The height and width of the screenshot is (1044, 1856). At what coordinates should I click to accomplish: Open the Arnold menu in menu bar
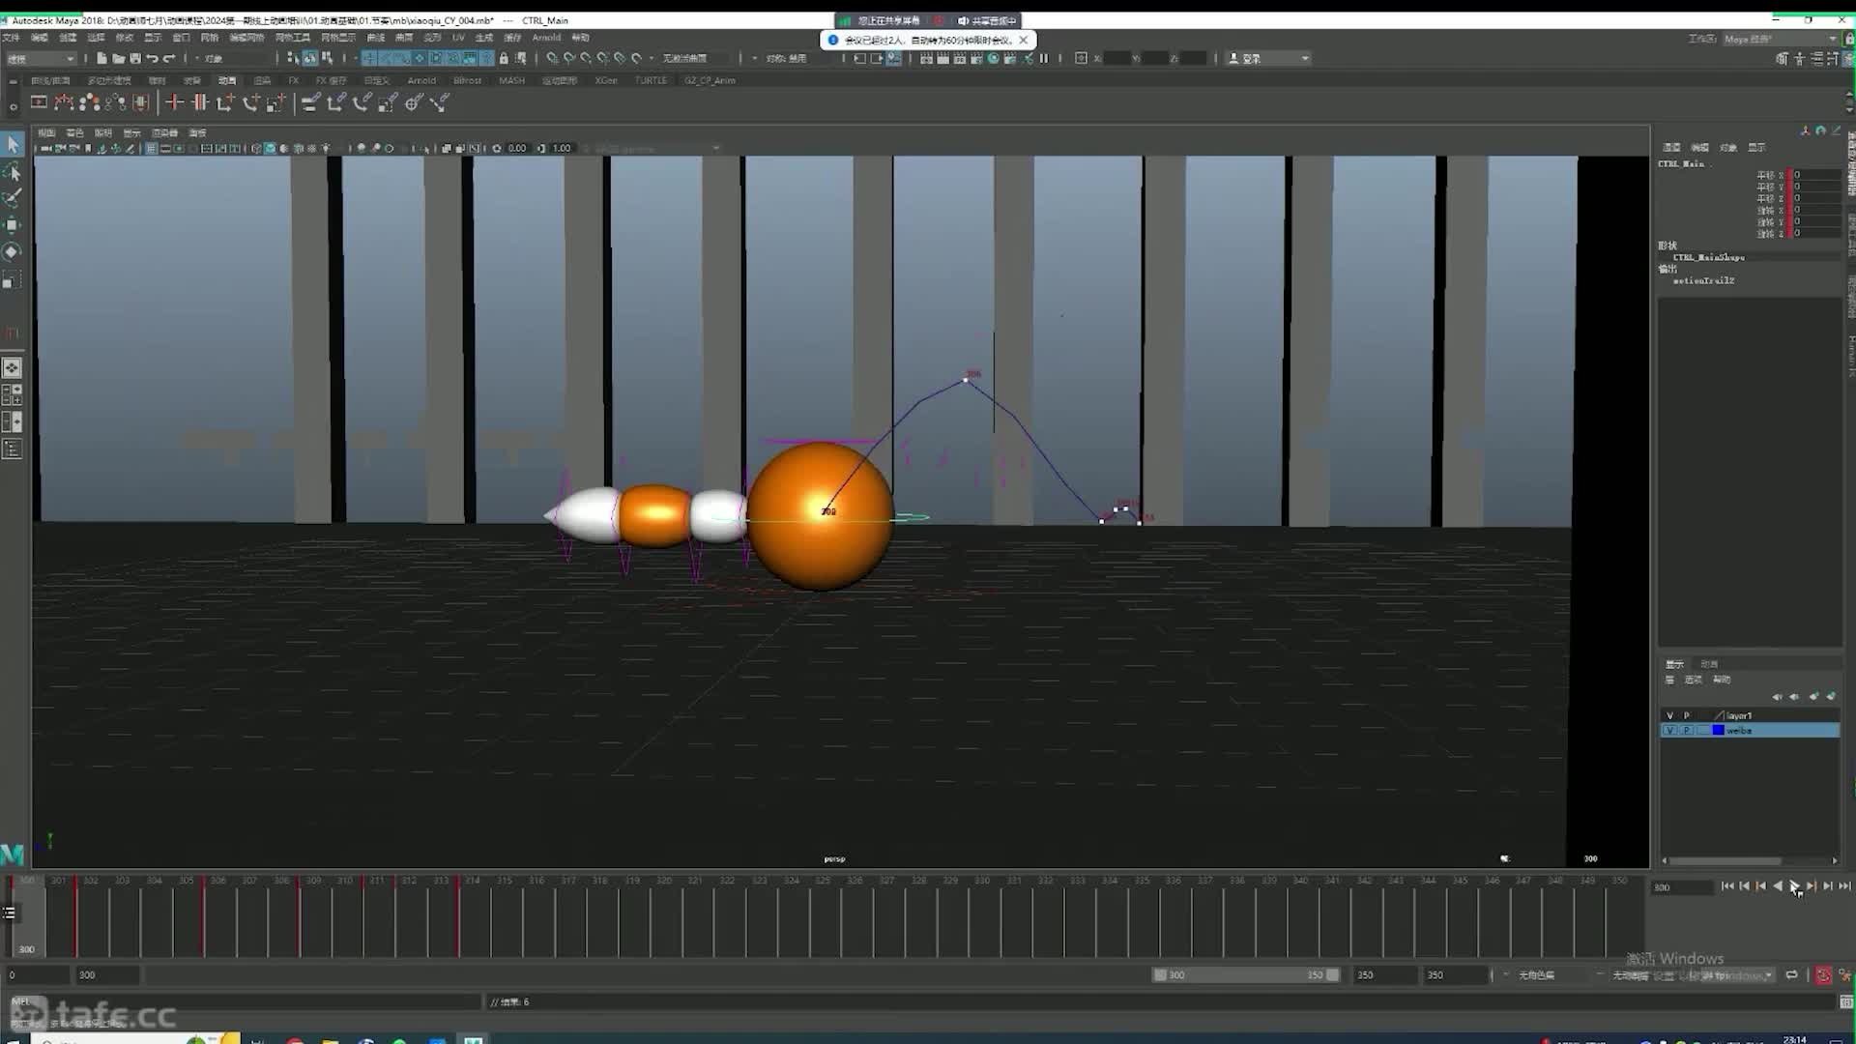pos(546,38)
